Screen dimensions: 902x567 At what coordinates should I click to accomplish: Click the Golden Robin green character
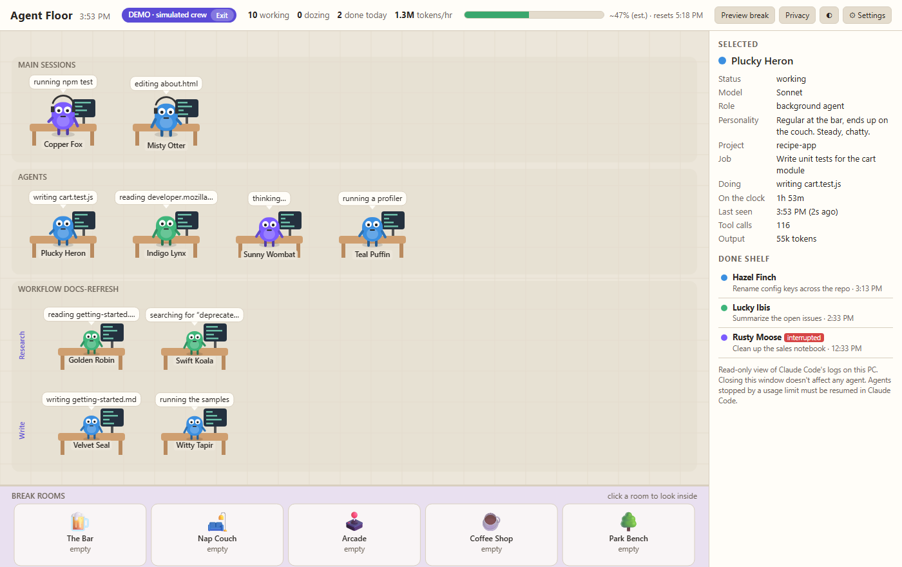pyautogui.click(x=91, y=341)
